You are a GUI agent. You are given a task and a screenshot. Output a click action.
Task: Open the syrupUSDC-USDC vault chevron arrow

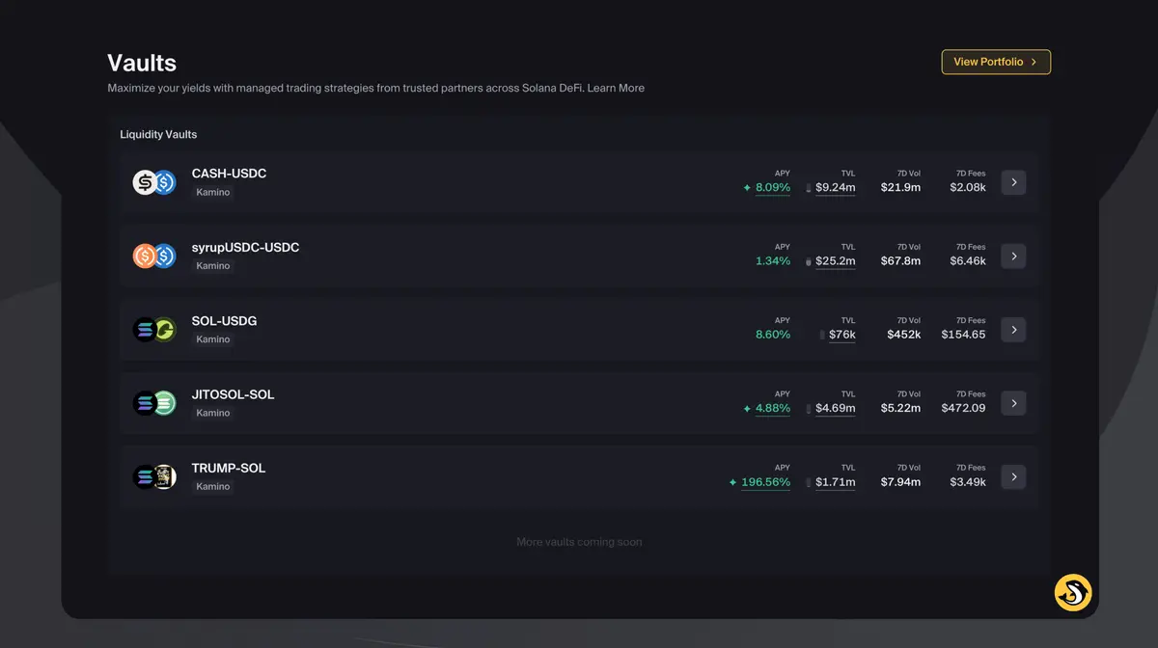coord(1013,256)
